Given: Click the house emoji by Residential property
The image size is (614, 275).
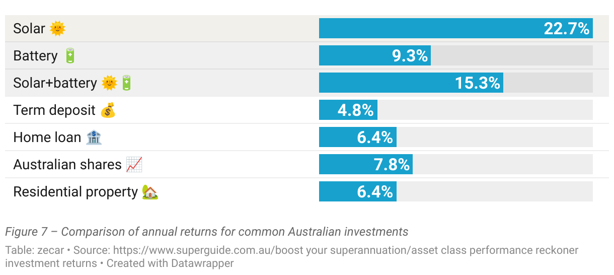Looking at the screenshot, I should click(150, 192).
